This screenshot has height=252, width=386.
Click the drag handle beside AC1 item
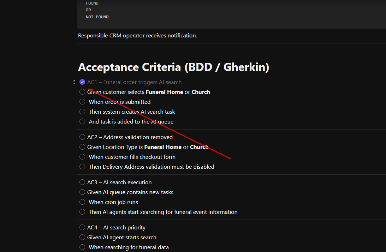[x=73, y=82]
